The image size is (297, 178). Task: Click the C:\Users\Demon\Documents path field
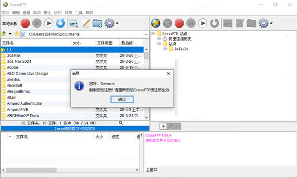pos(85,34)
